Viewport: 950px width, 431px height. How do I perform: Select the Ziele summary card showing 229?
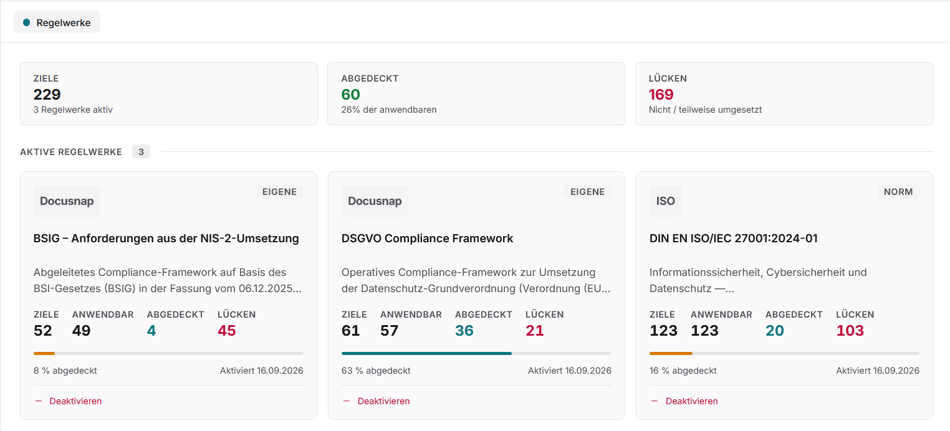(169, 93)
